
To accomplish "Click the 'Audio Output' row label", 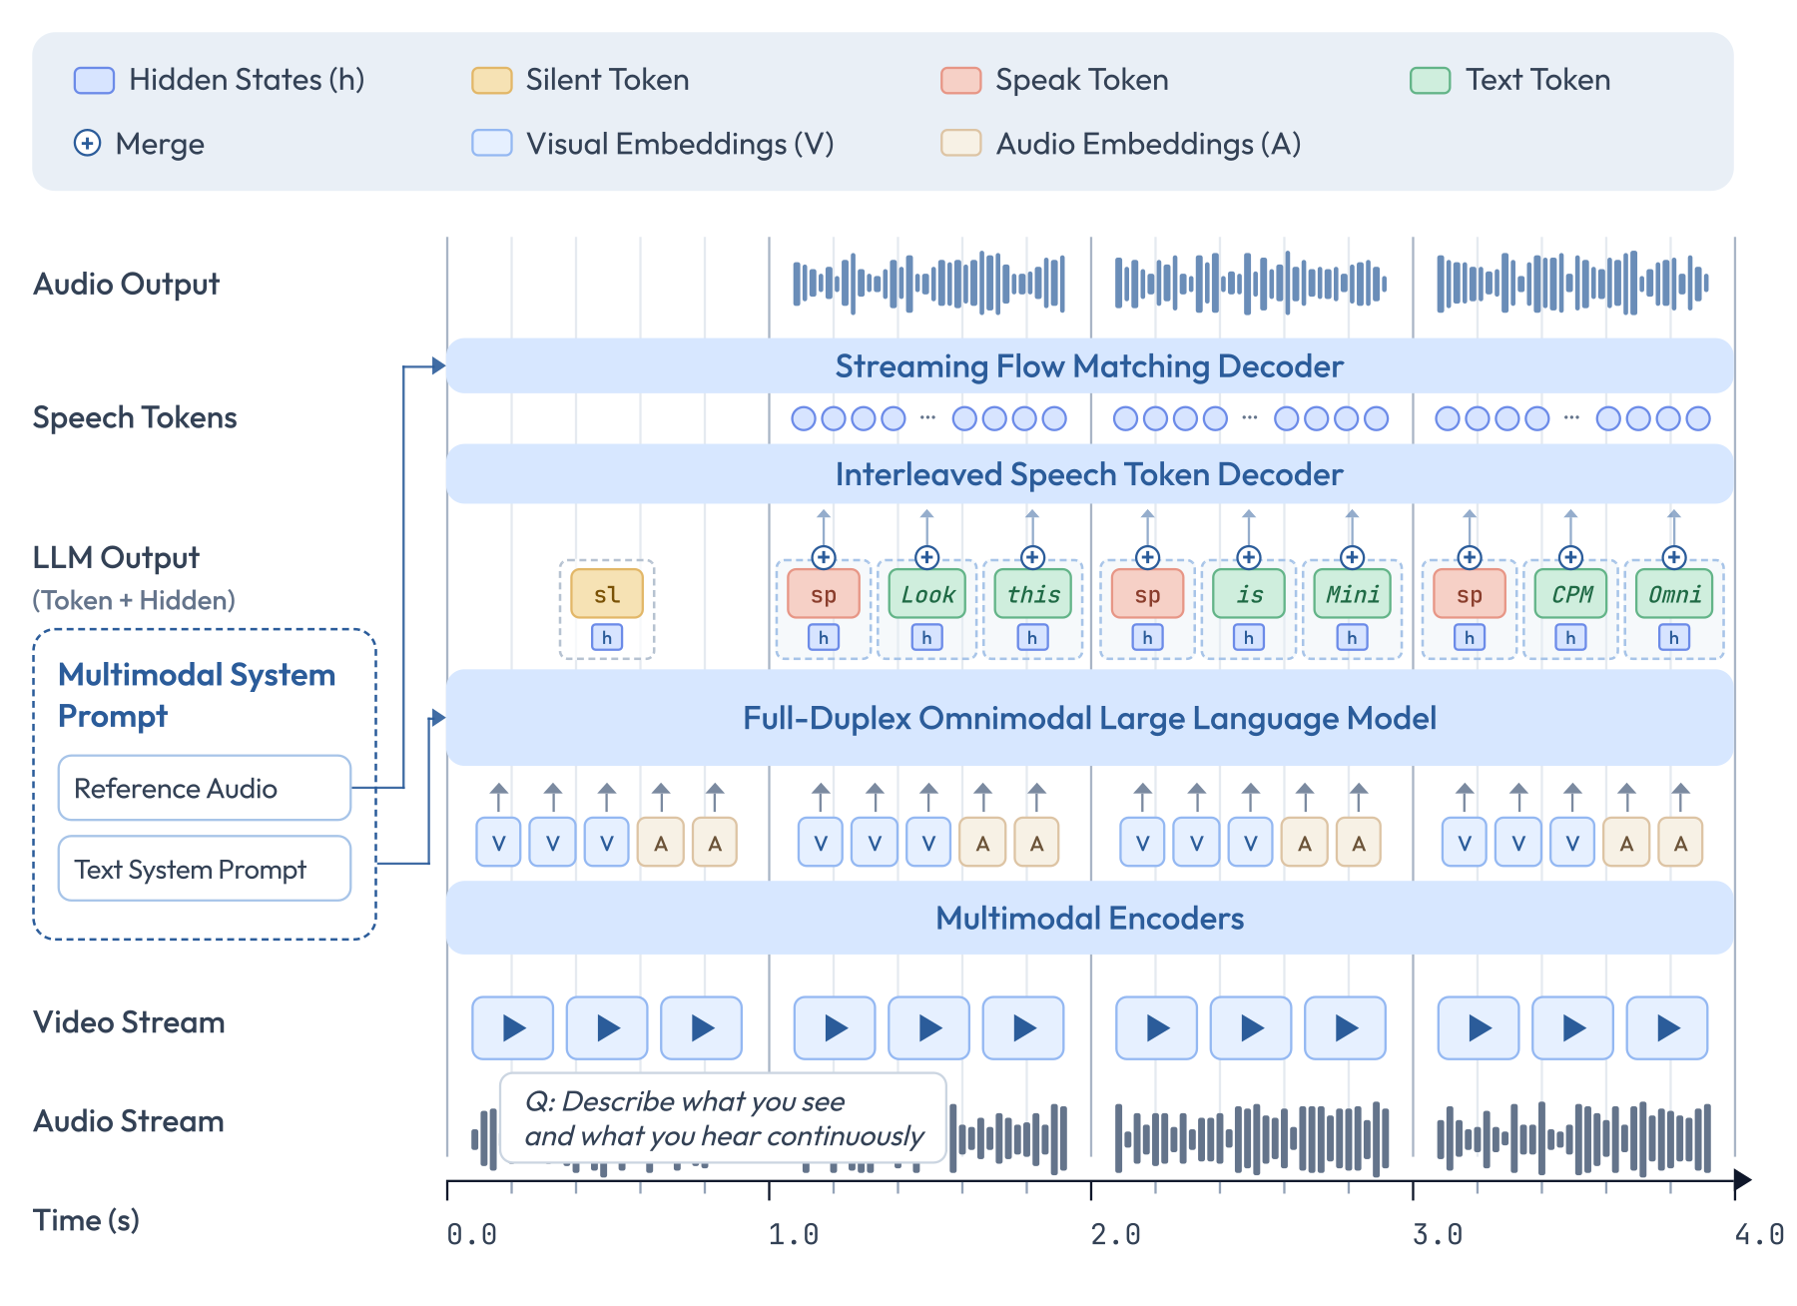I will point(126,285).
